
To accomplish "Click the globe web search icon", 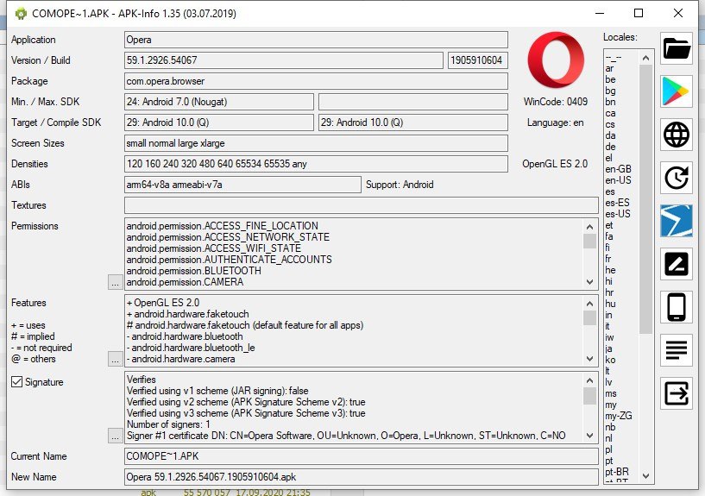I will click(x=677, y=135).
